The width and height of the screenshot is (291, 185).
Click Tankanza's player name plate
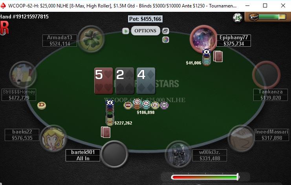(271, 95)
